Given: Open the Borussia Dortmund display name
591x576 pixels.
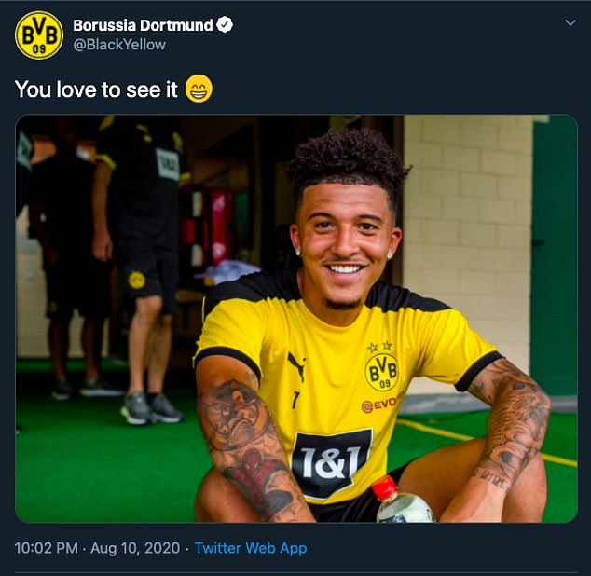Looking at the screenshot, I should (x=143, y=25).
